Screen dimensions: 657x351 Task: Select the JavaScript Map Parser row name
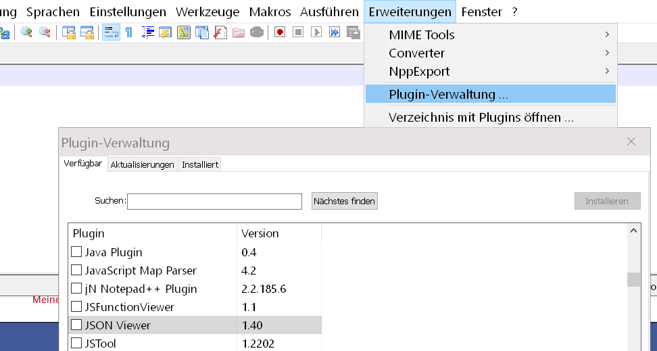141,271
